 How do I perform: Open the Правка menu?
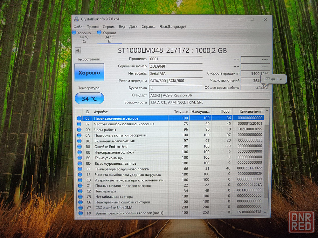(x=93, y=27)
